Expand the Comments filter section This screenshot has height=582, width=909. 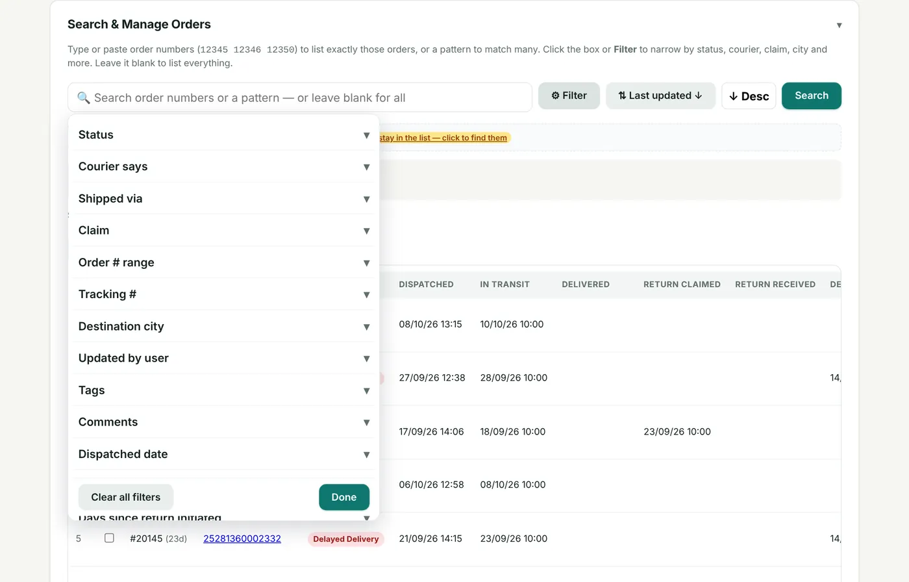click(x=223, y=422)
